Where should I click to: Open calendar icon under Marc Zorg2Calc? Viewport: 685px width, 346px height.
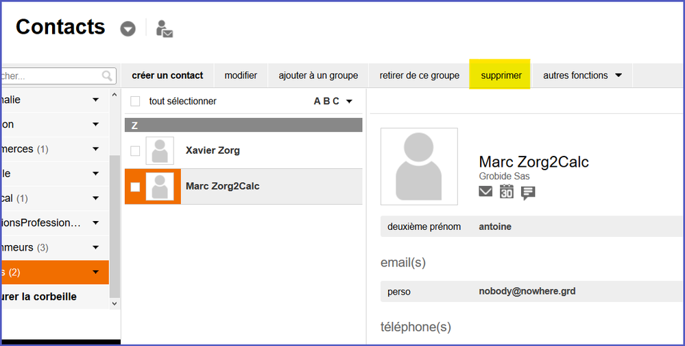tap(506, 192)
